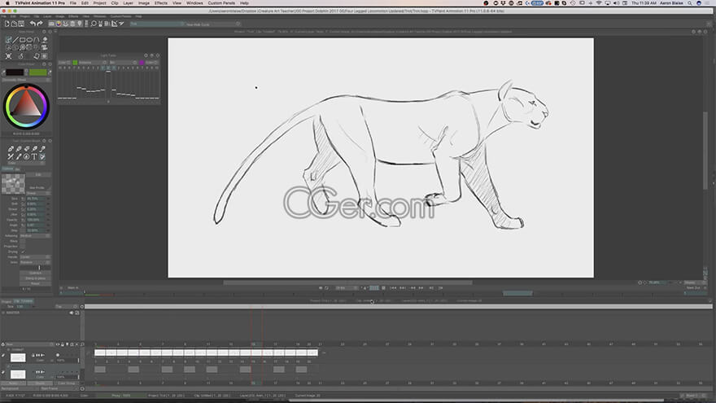The image size is (716, 403).
Task: Click the lock icon in timeline header
Action: pyautogui.click(x=63, y=344)
